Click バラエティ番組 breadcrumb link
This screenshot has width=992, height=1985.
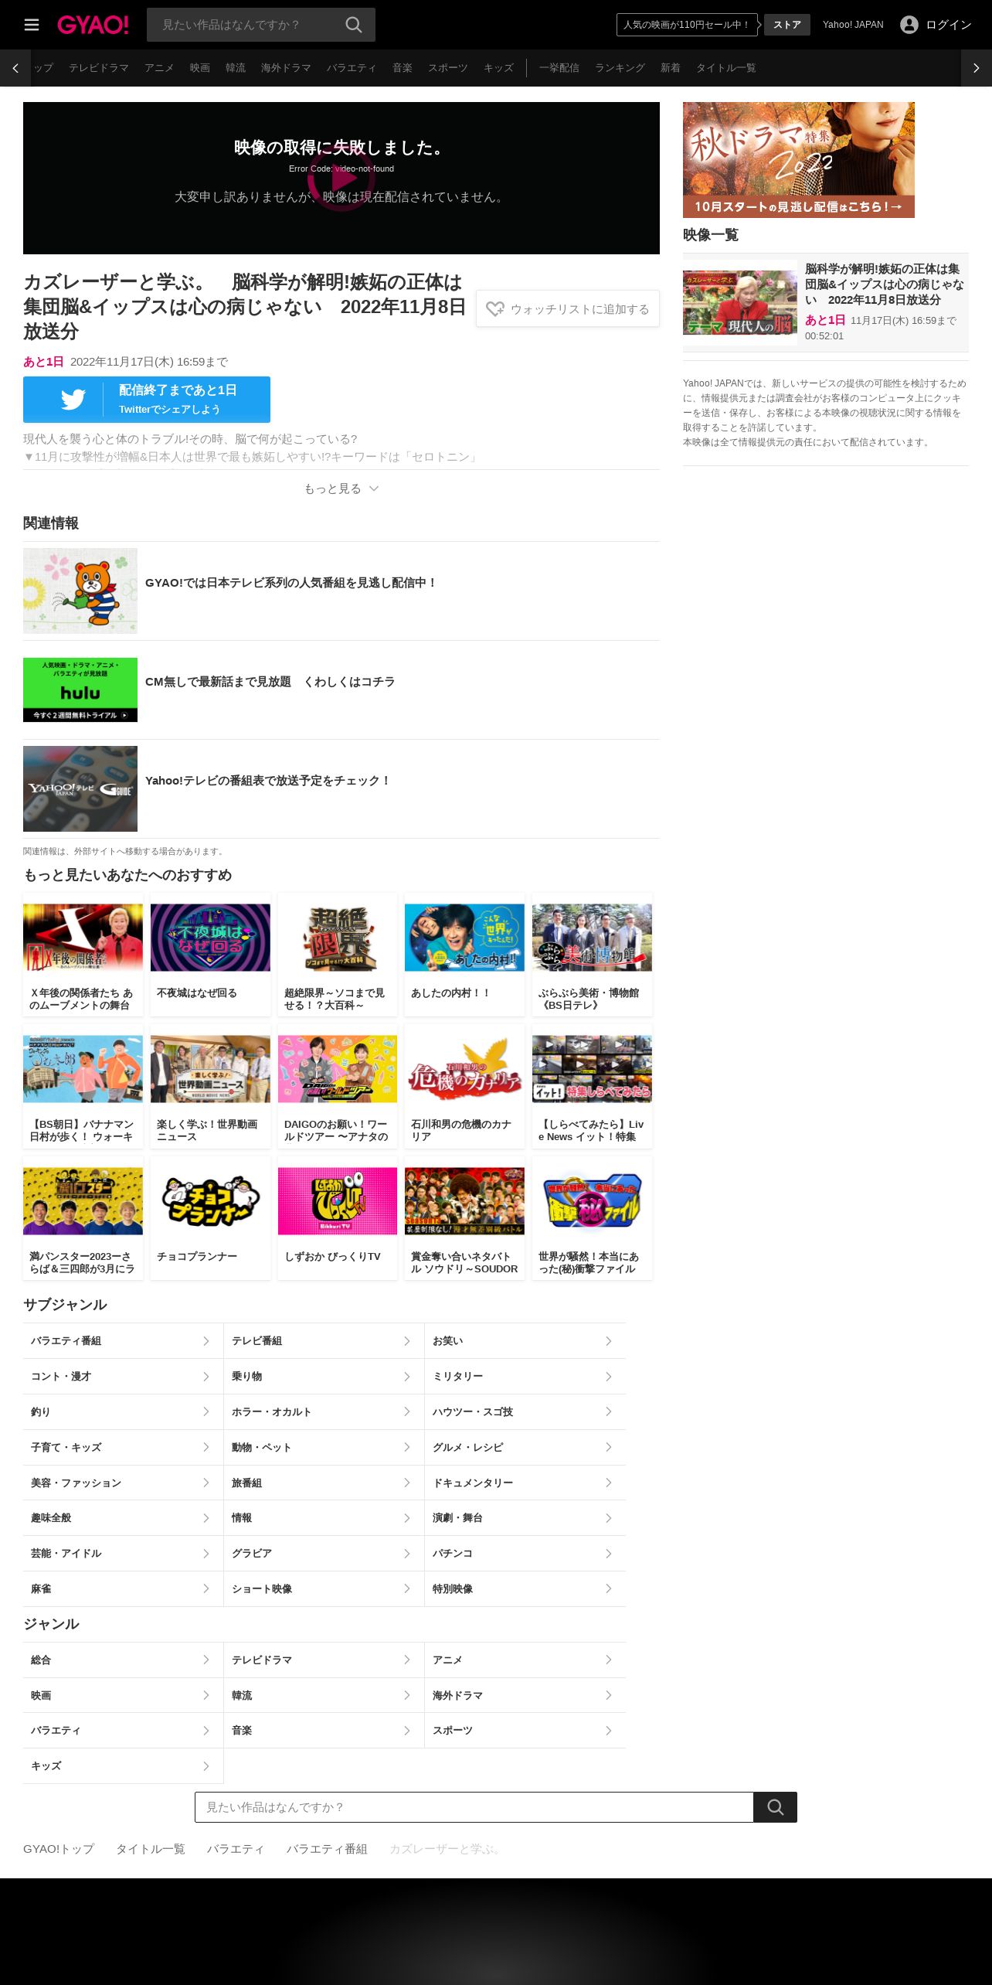tap(327, 1849)
